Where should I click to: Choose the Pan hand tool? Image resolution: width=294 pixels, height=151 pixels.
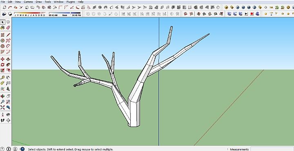[x=8, y=96]
